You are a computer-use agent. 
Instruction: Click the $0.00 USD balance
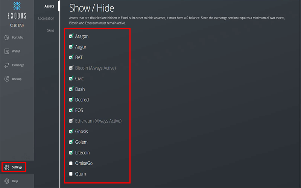[17, 26]
